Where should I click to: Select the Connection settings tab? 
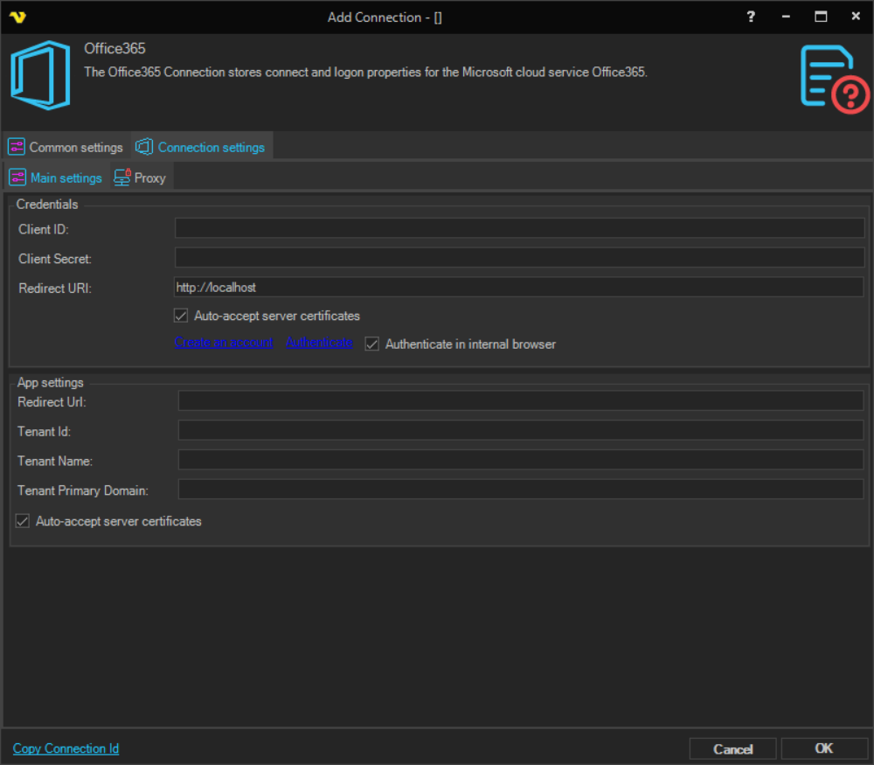(x=201, y=147)
